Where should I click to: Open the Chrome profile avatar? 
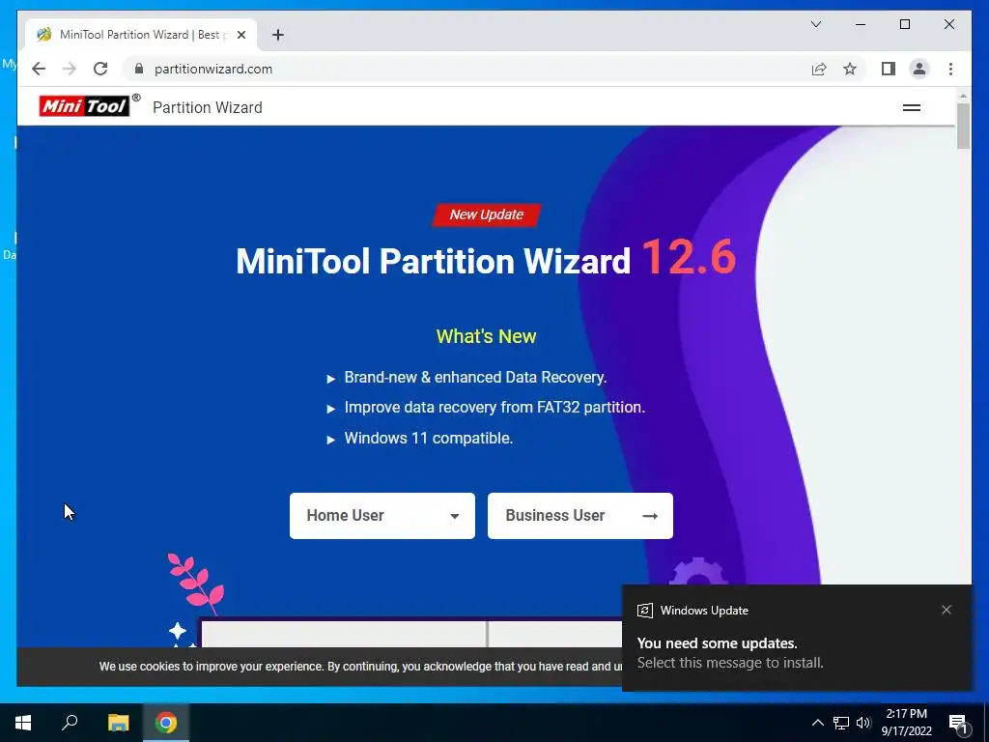[919, 69]
